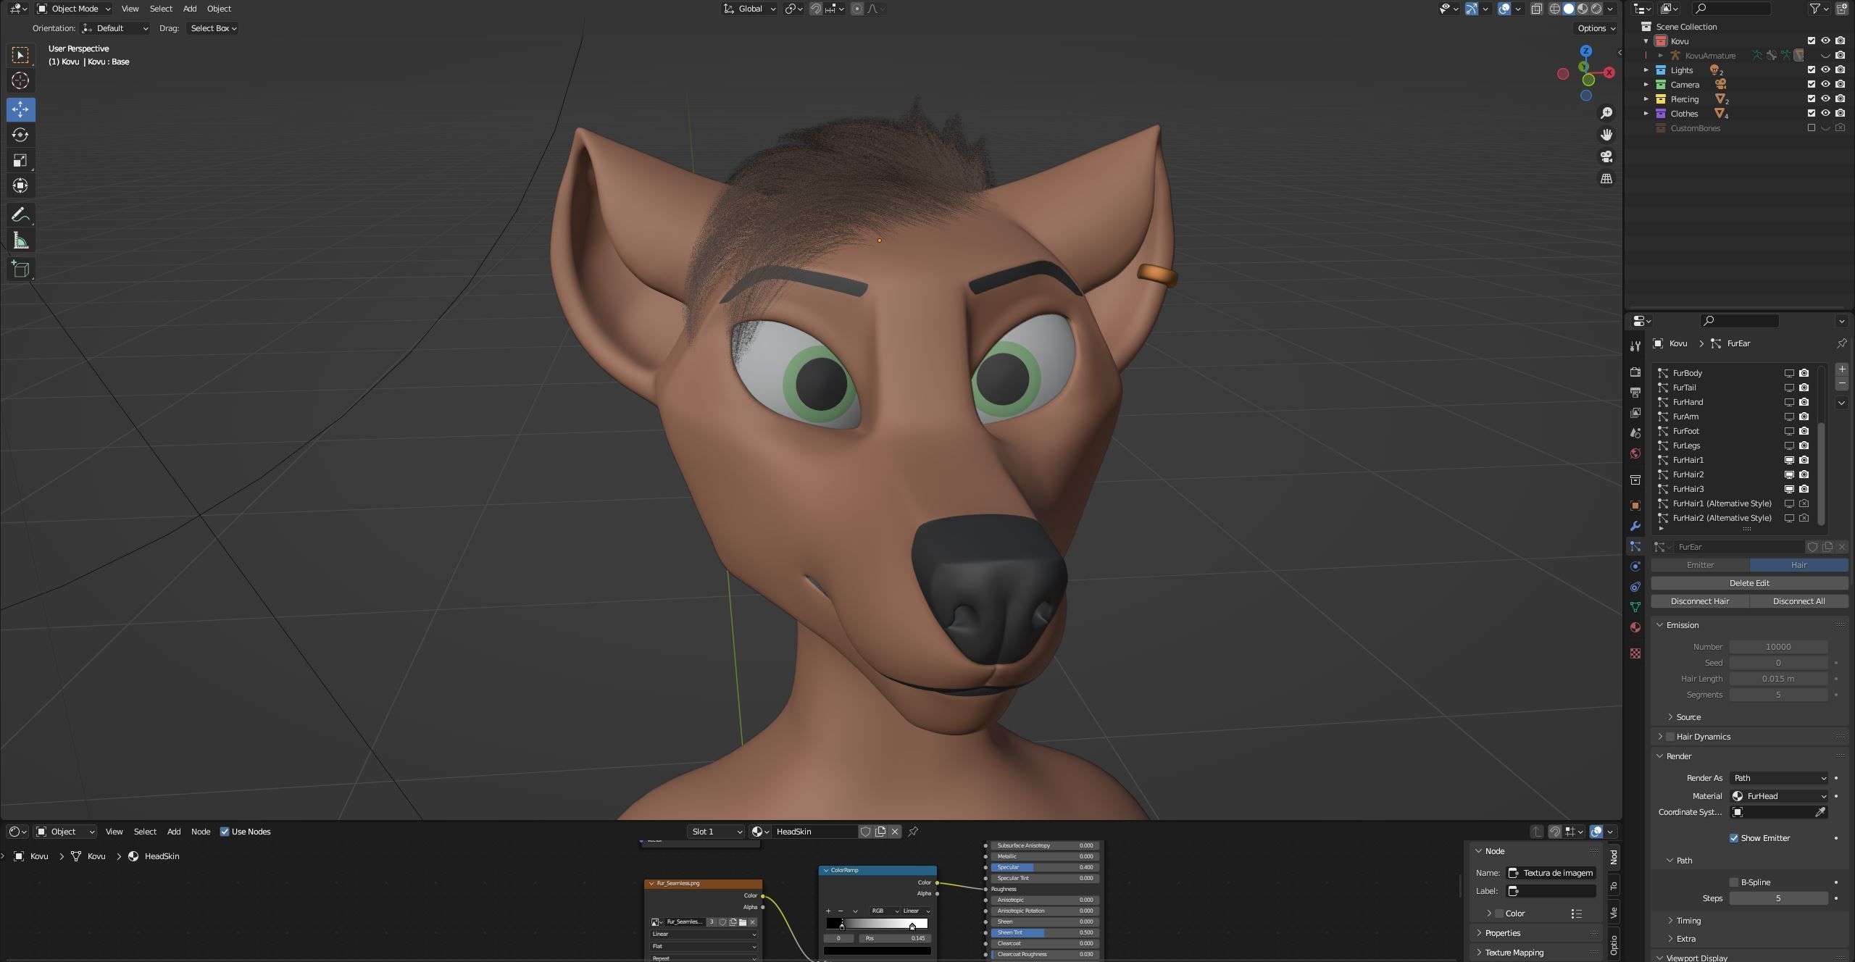Image resolution: width=1855 pixels, height=962 pixels.
Task: Open the Physics properties tab
Action: 1635,566
